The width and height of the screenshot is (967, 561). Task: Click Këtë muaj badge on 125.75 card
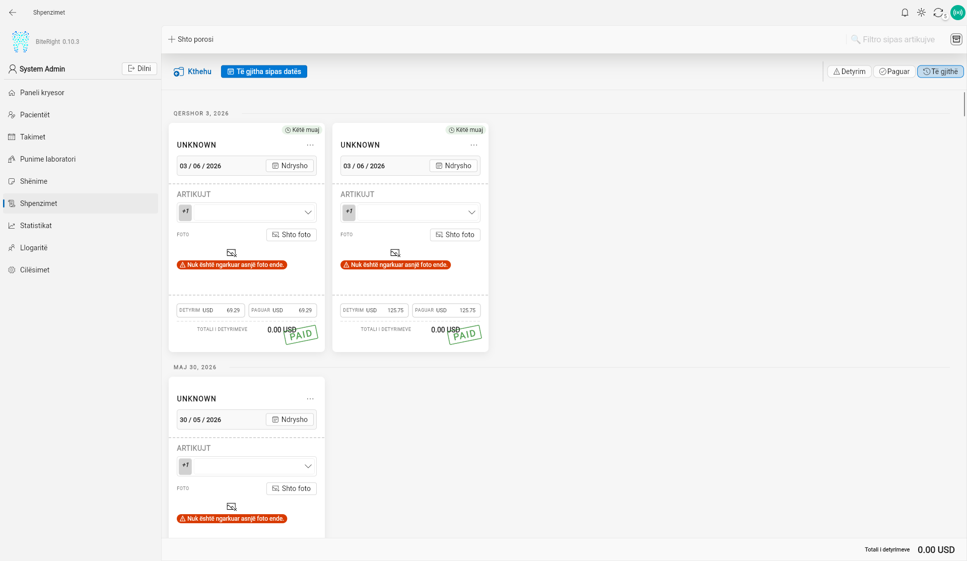pyautogui.click(x=465, y=130)
